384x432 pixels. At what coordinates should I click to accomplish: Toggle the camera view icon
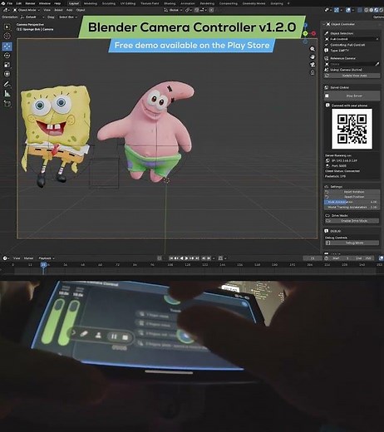(313, 65)
